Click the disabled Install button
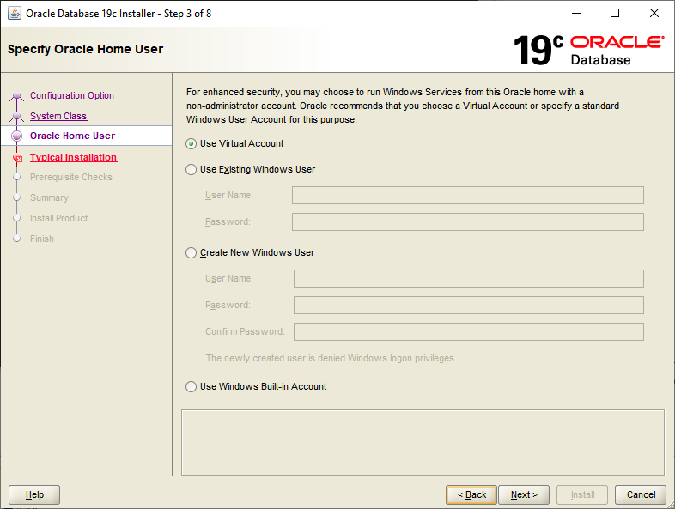 582,494
